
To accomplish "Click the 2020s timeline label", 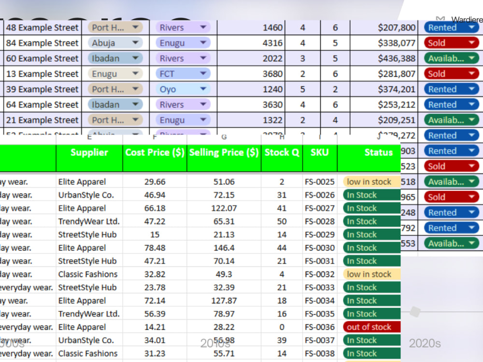I will pyautogui.click(x=425, y=343).
